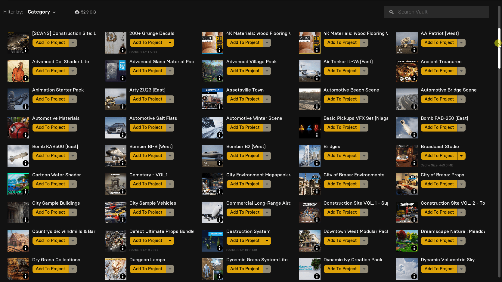Click info icon on Dynamic Volumetric Sky
Image resolution: width=502 pixels, height=282 pixels.
click(x=414, y=276)
